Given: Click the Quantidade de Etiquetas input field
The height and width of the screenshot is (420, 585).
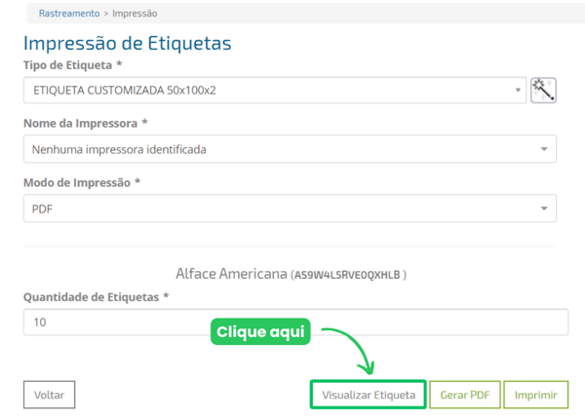Looking at the screenshot, I should point(295,323).
